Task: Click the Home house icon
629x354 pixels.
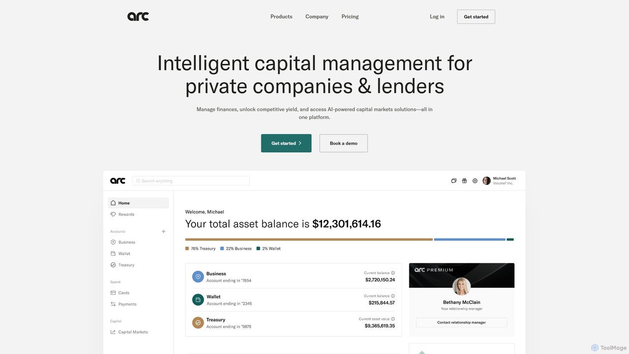Action: click(113, 203)
